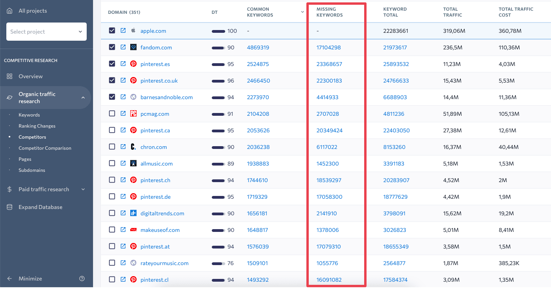Click the makeuseof.com favicon
Image resolution: width=551 pixels, height=288 pixels.
(x=133, y=230)
